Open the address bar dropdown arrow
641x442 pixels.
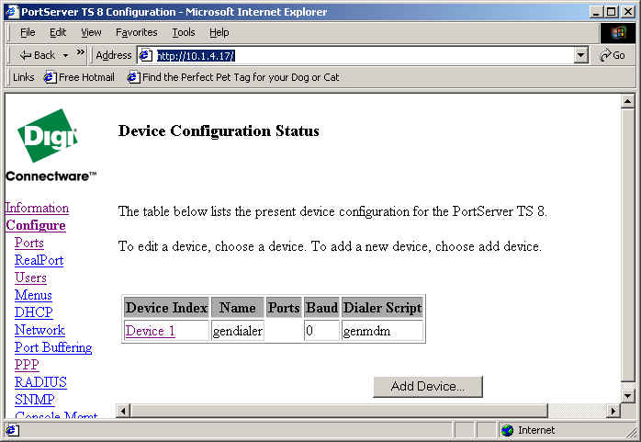coord(580,55)
